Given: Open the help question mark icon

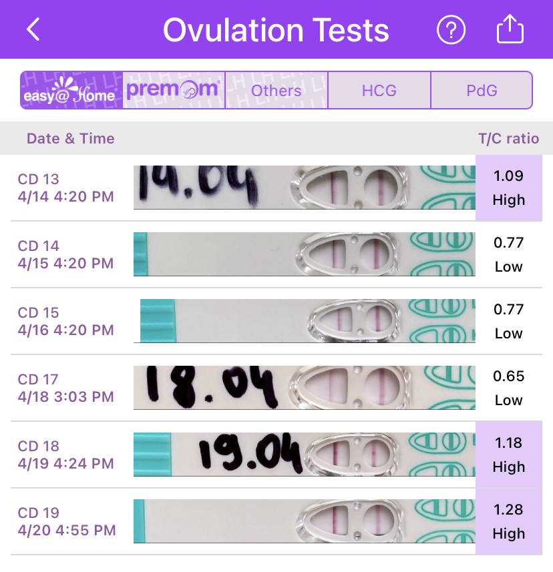Looking at the screenshot, I should coord(451,30).
